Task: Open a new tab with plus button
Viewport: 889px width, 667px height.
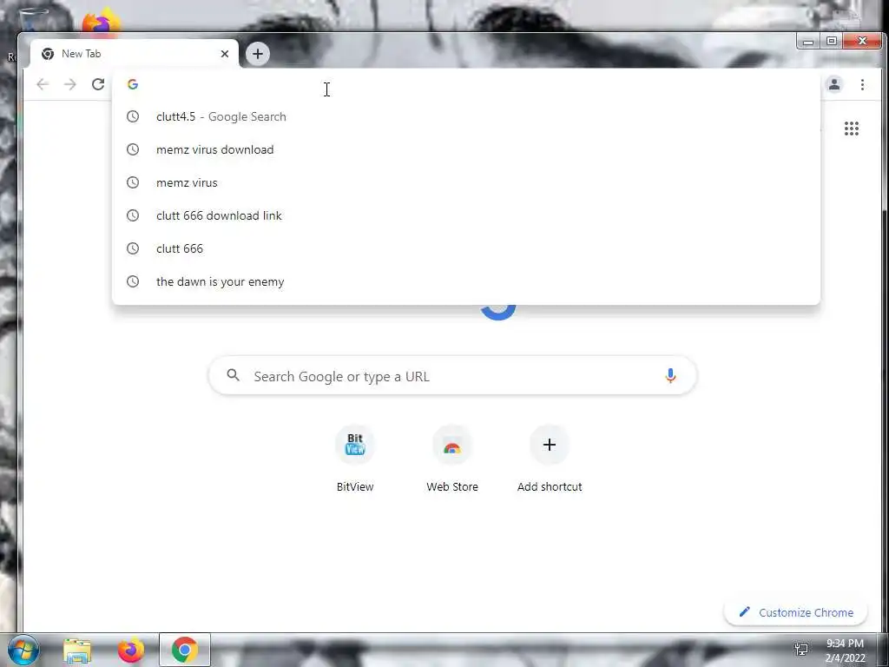Action: [x=257, y=54]
